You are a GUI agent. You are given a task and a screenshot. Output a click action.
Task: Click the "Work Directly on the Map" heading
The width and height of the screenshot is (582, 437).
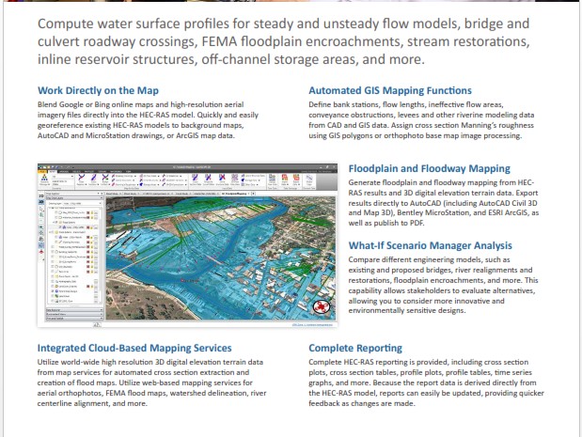[x=98, y=90]
